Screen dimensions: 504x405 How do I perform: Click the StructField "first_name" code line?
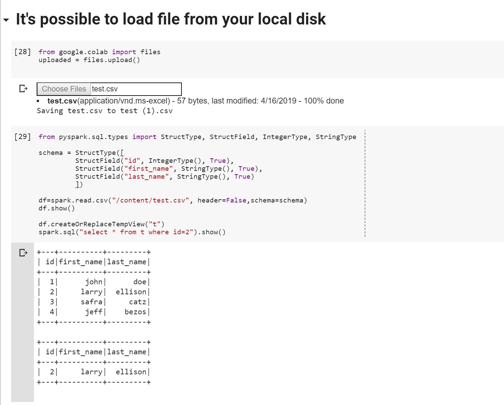(x=168, y=169)
